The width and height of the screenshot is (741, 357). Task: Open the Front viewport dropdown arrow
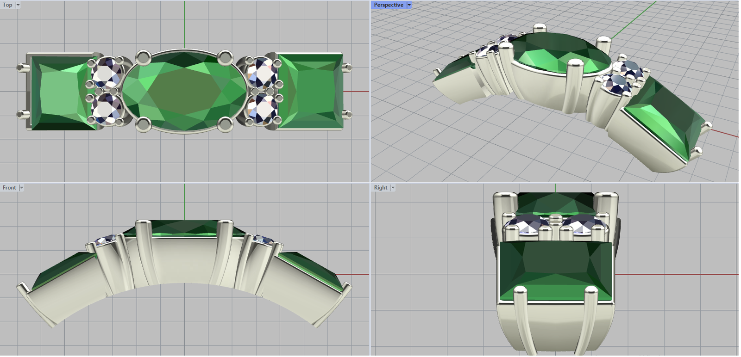[21, 188]
